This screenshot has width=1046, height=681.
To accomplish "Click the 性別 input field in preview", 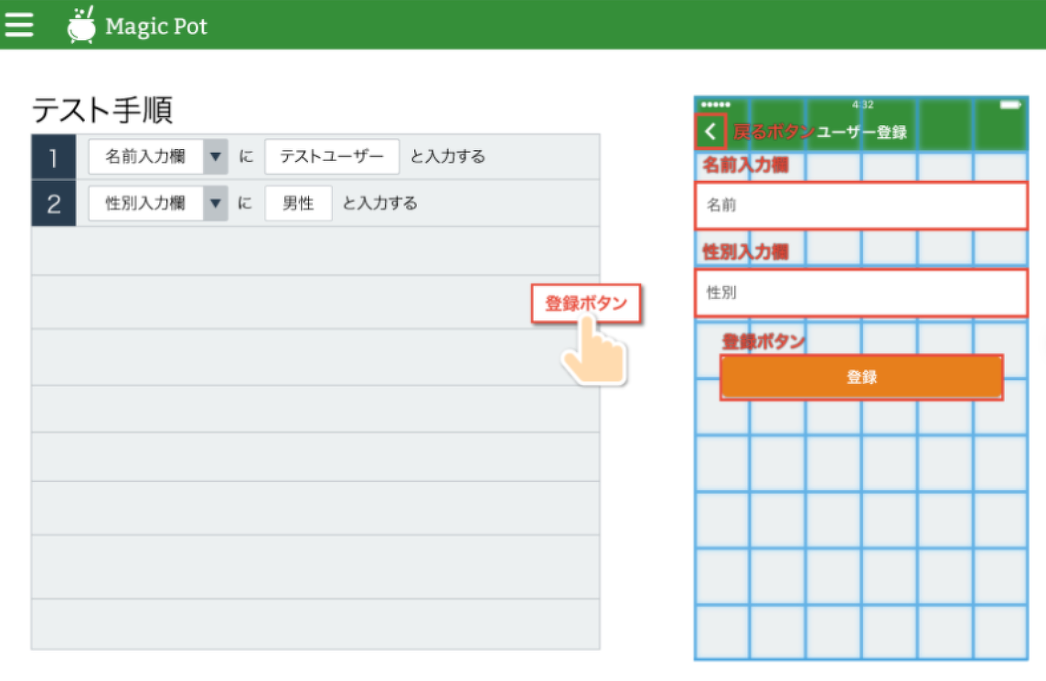I will tap(860, 292).
